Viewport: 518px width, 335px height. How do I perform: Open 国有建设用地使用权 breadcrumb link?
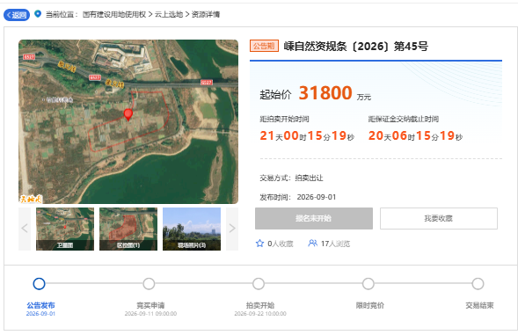[x=114, y=14]
